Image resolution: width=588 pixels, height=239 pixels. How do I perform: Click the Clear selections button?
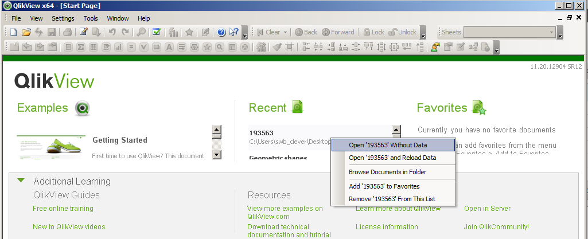coord(268,32)
